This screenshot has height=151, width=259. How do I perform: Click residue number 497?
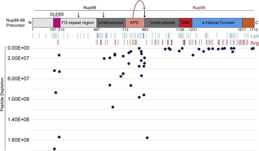[97, 30]
